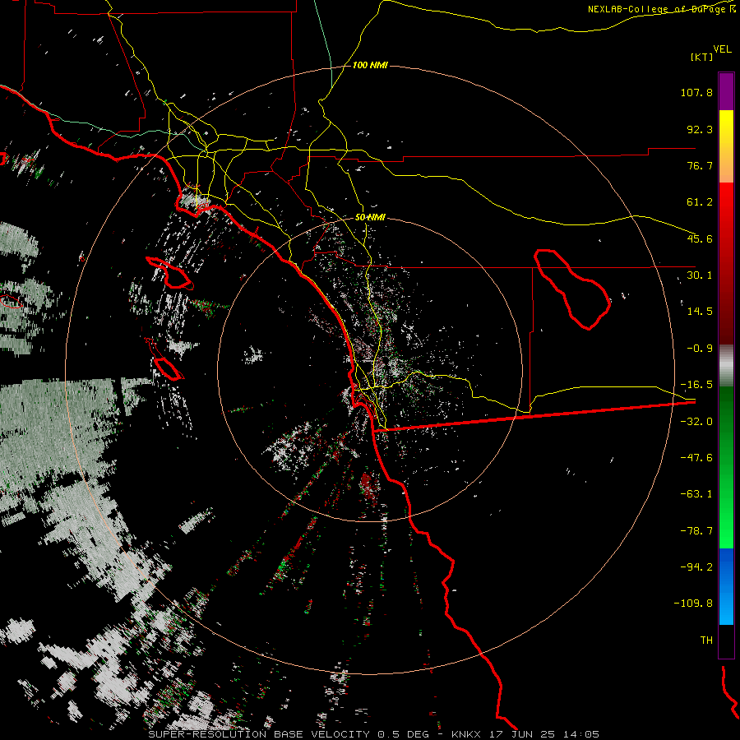Click the '-63.1' legend value
The image size is (740, 740).
(x=696, y=494)
